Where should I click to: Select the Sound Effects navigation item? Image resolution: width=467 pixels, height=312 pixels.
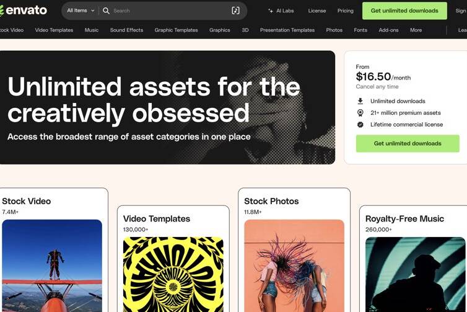tap(126, 30)
